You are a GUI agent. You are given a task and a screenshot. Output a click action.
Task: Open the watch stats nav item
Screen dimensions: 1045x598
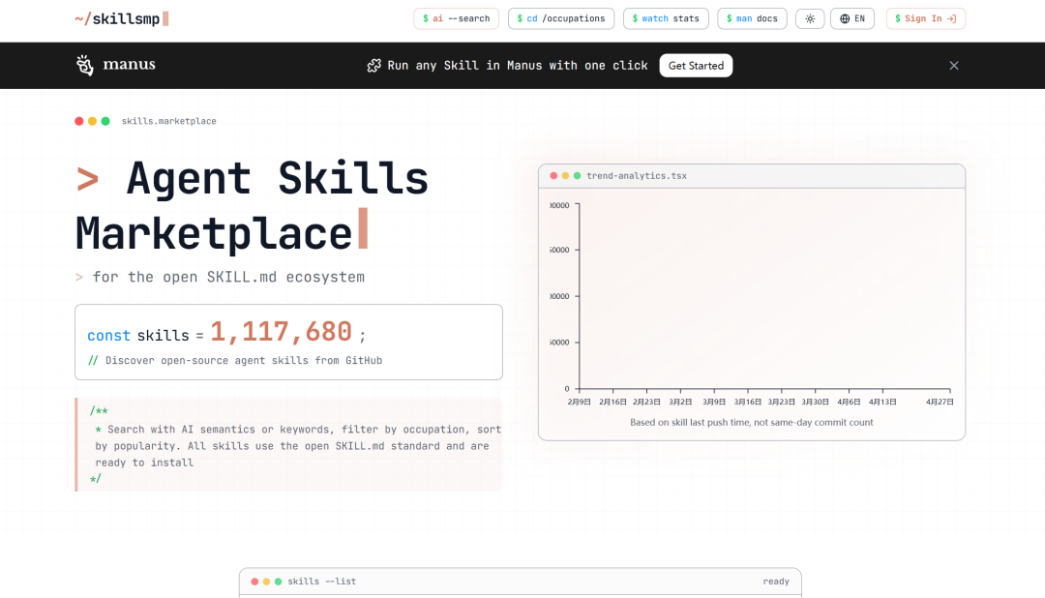(666, 18)
